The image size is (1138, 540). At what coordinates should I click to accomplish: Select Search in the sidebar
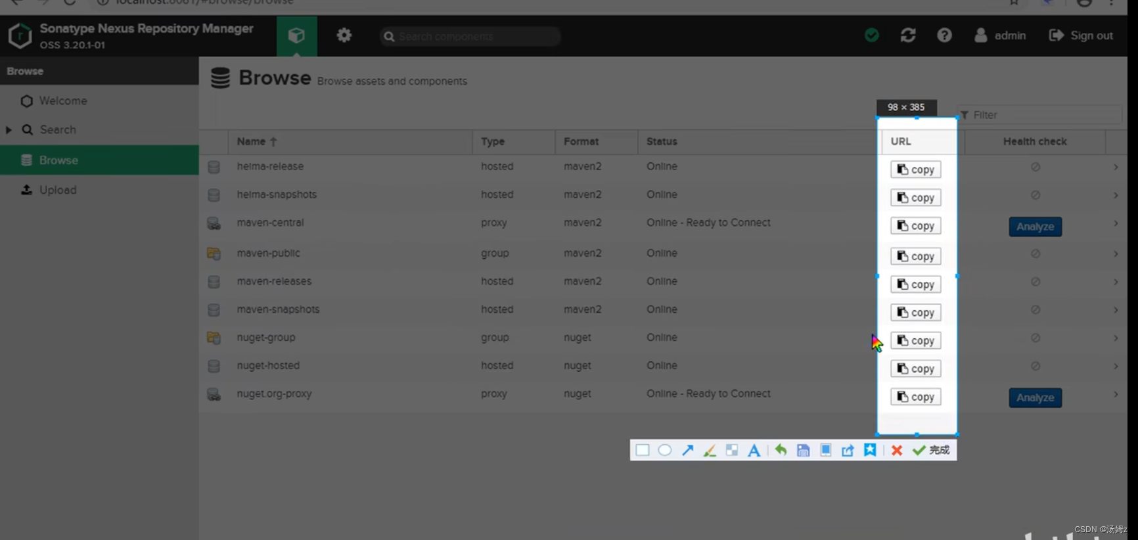click(58, 130)
